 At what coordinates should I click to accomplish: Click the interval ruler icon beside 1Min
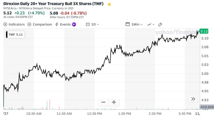pos(128,24)
